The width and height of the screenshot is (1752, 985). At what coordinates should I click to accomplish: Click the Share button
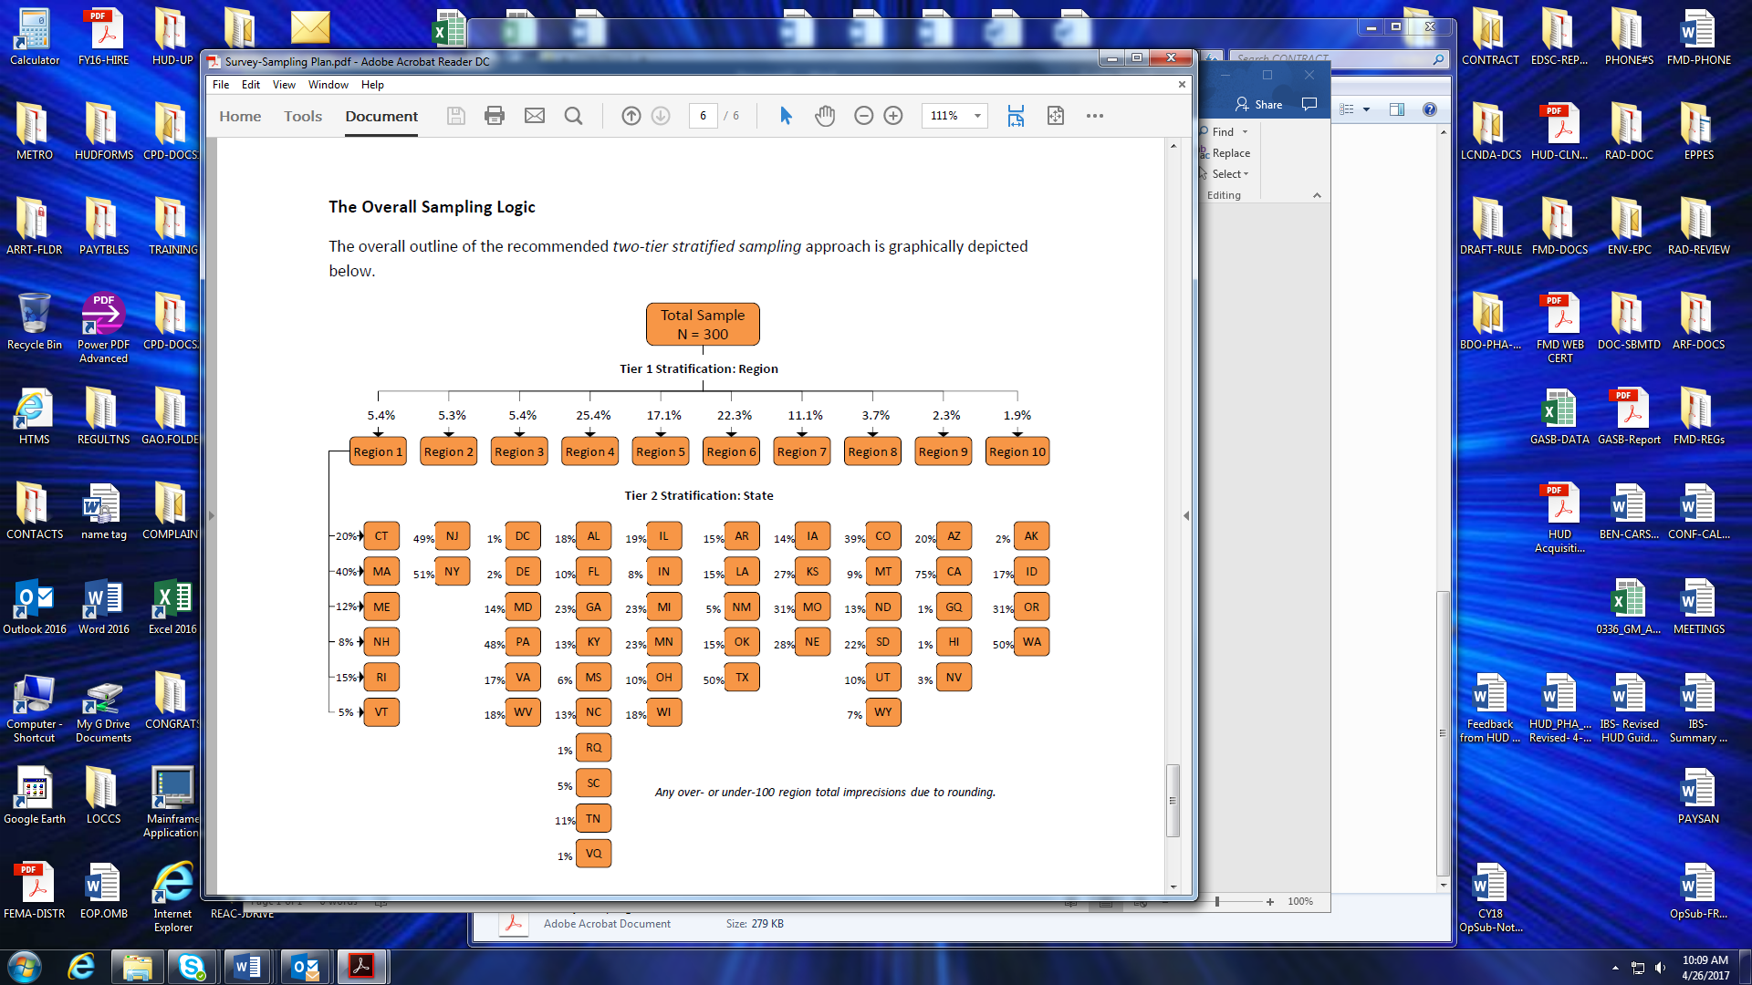point(1259,104)
